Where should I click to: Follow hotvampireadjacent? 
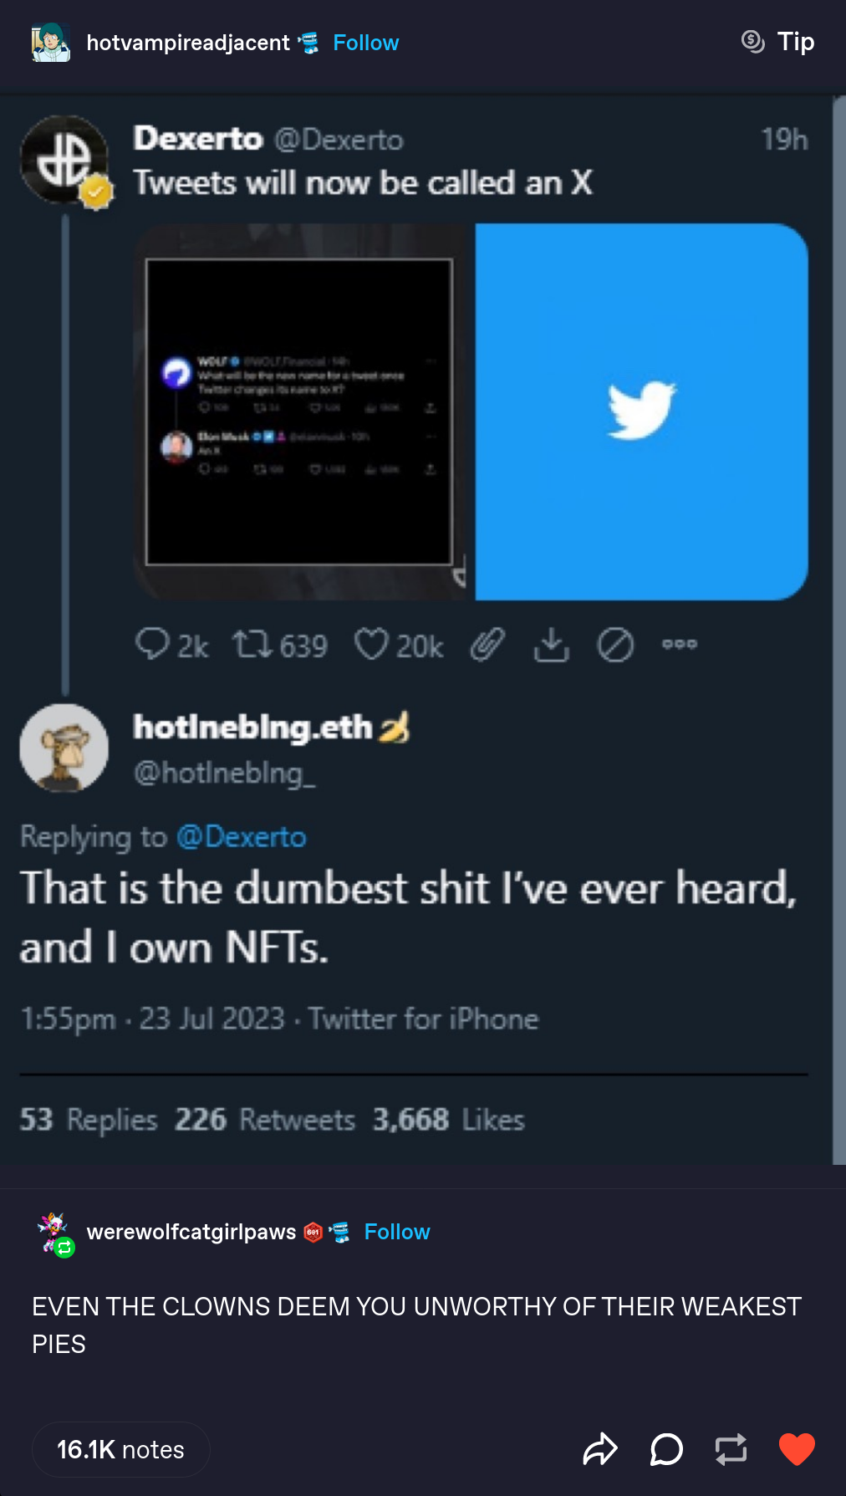tap(365, 43)
